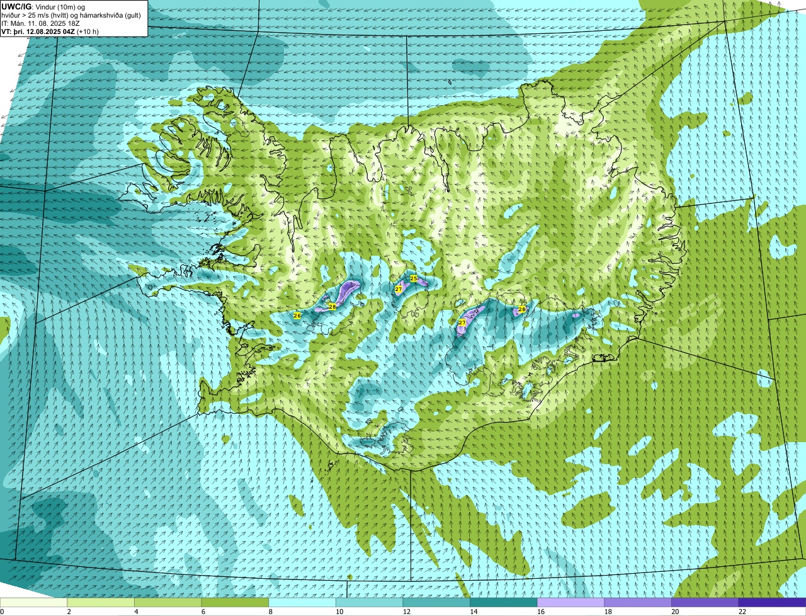Click the legend tick value 0
This screenshot has width=806, height=616.
[x=2, y=612]
